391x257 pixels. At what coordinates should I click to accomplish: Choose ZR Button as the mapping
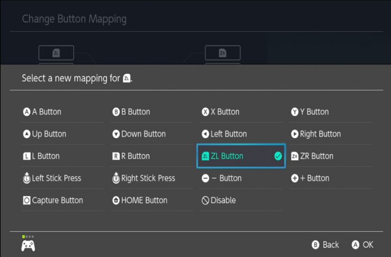tap(330, 156)
